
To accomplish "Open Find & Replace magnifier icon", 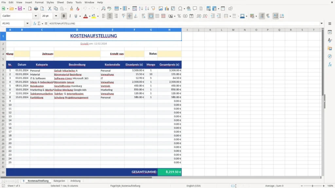I will (x=103, y=8).
